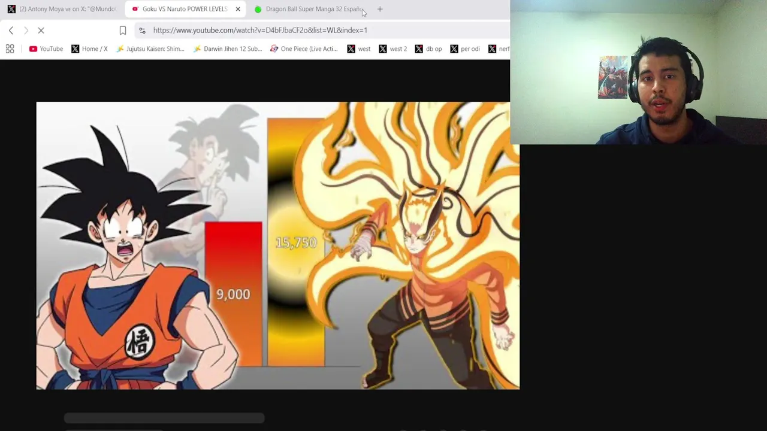
Task: Click the Goku vs Naruto video player
Action: [277, 245]
